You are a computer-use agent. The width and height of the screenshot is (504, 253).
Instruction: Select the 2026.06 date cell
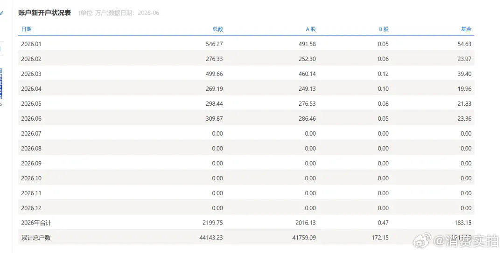(x=31, y=118)
